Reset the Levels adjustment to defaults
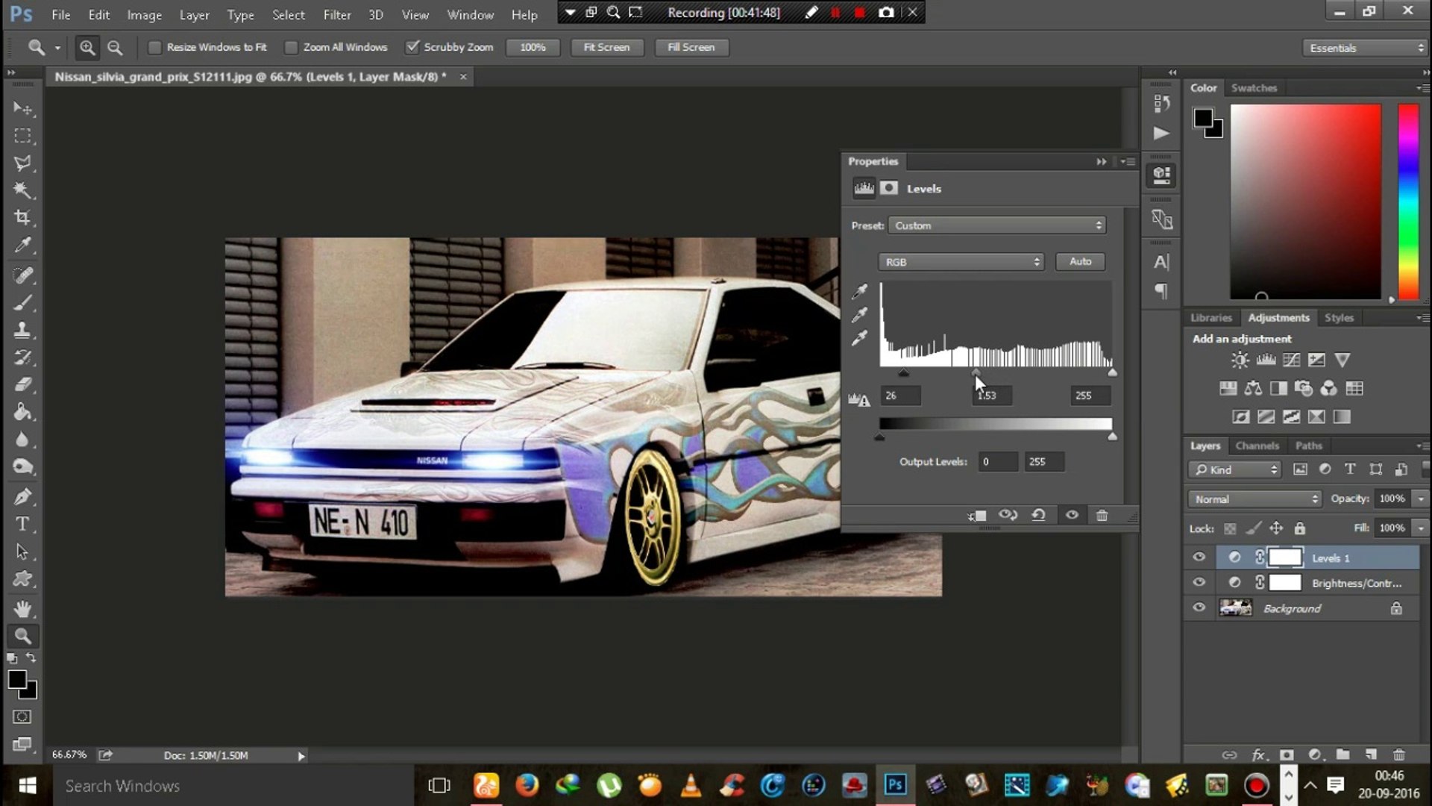This screenshot has width=1432, height=806. pyautogui.click(x=1038, y=515)
